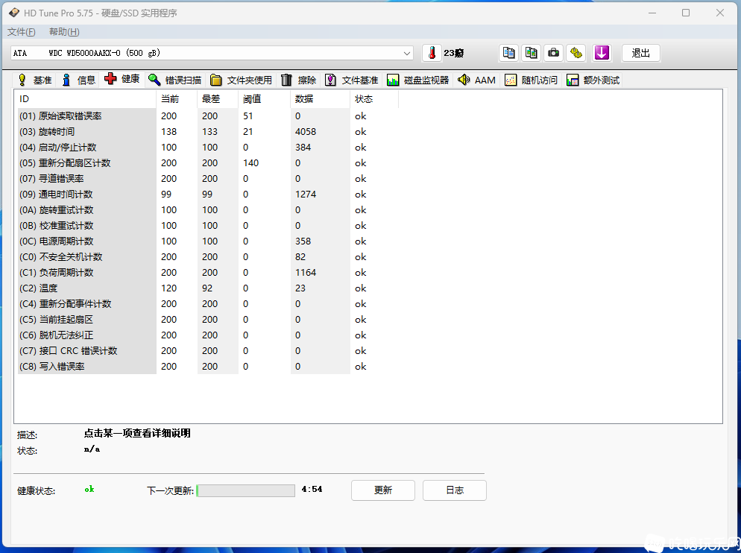The image size is (741, 553).
Task: Select row (05) 重新分配扇区计数
Action: point(208,162)
